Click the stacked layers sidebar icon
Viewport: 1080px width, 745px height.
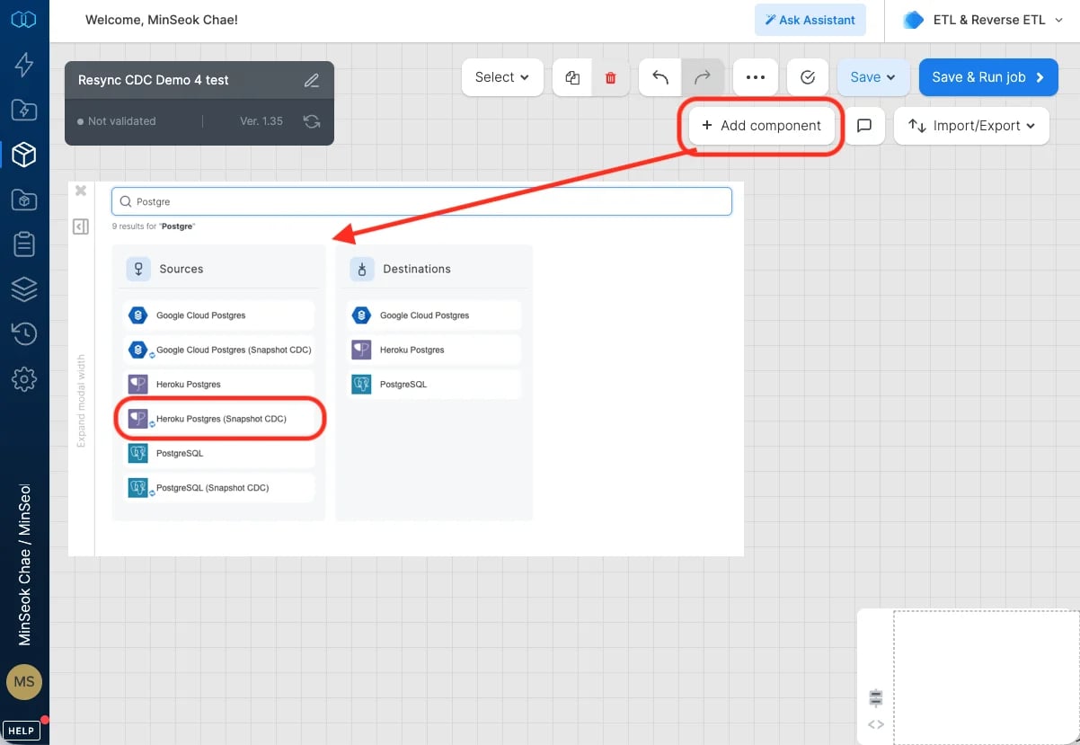[24, 288]
